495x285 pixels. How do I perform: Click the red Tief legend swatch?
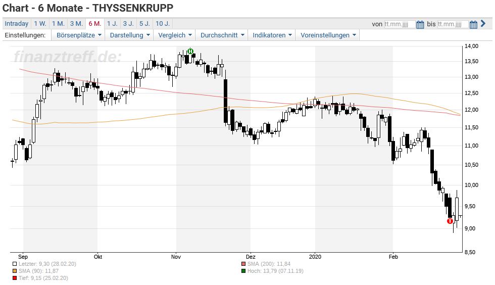pos(15,278)
